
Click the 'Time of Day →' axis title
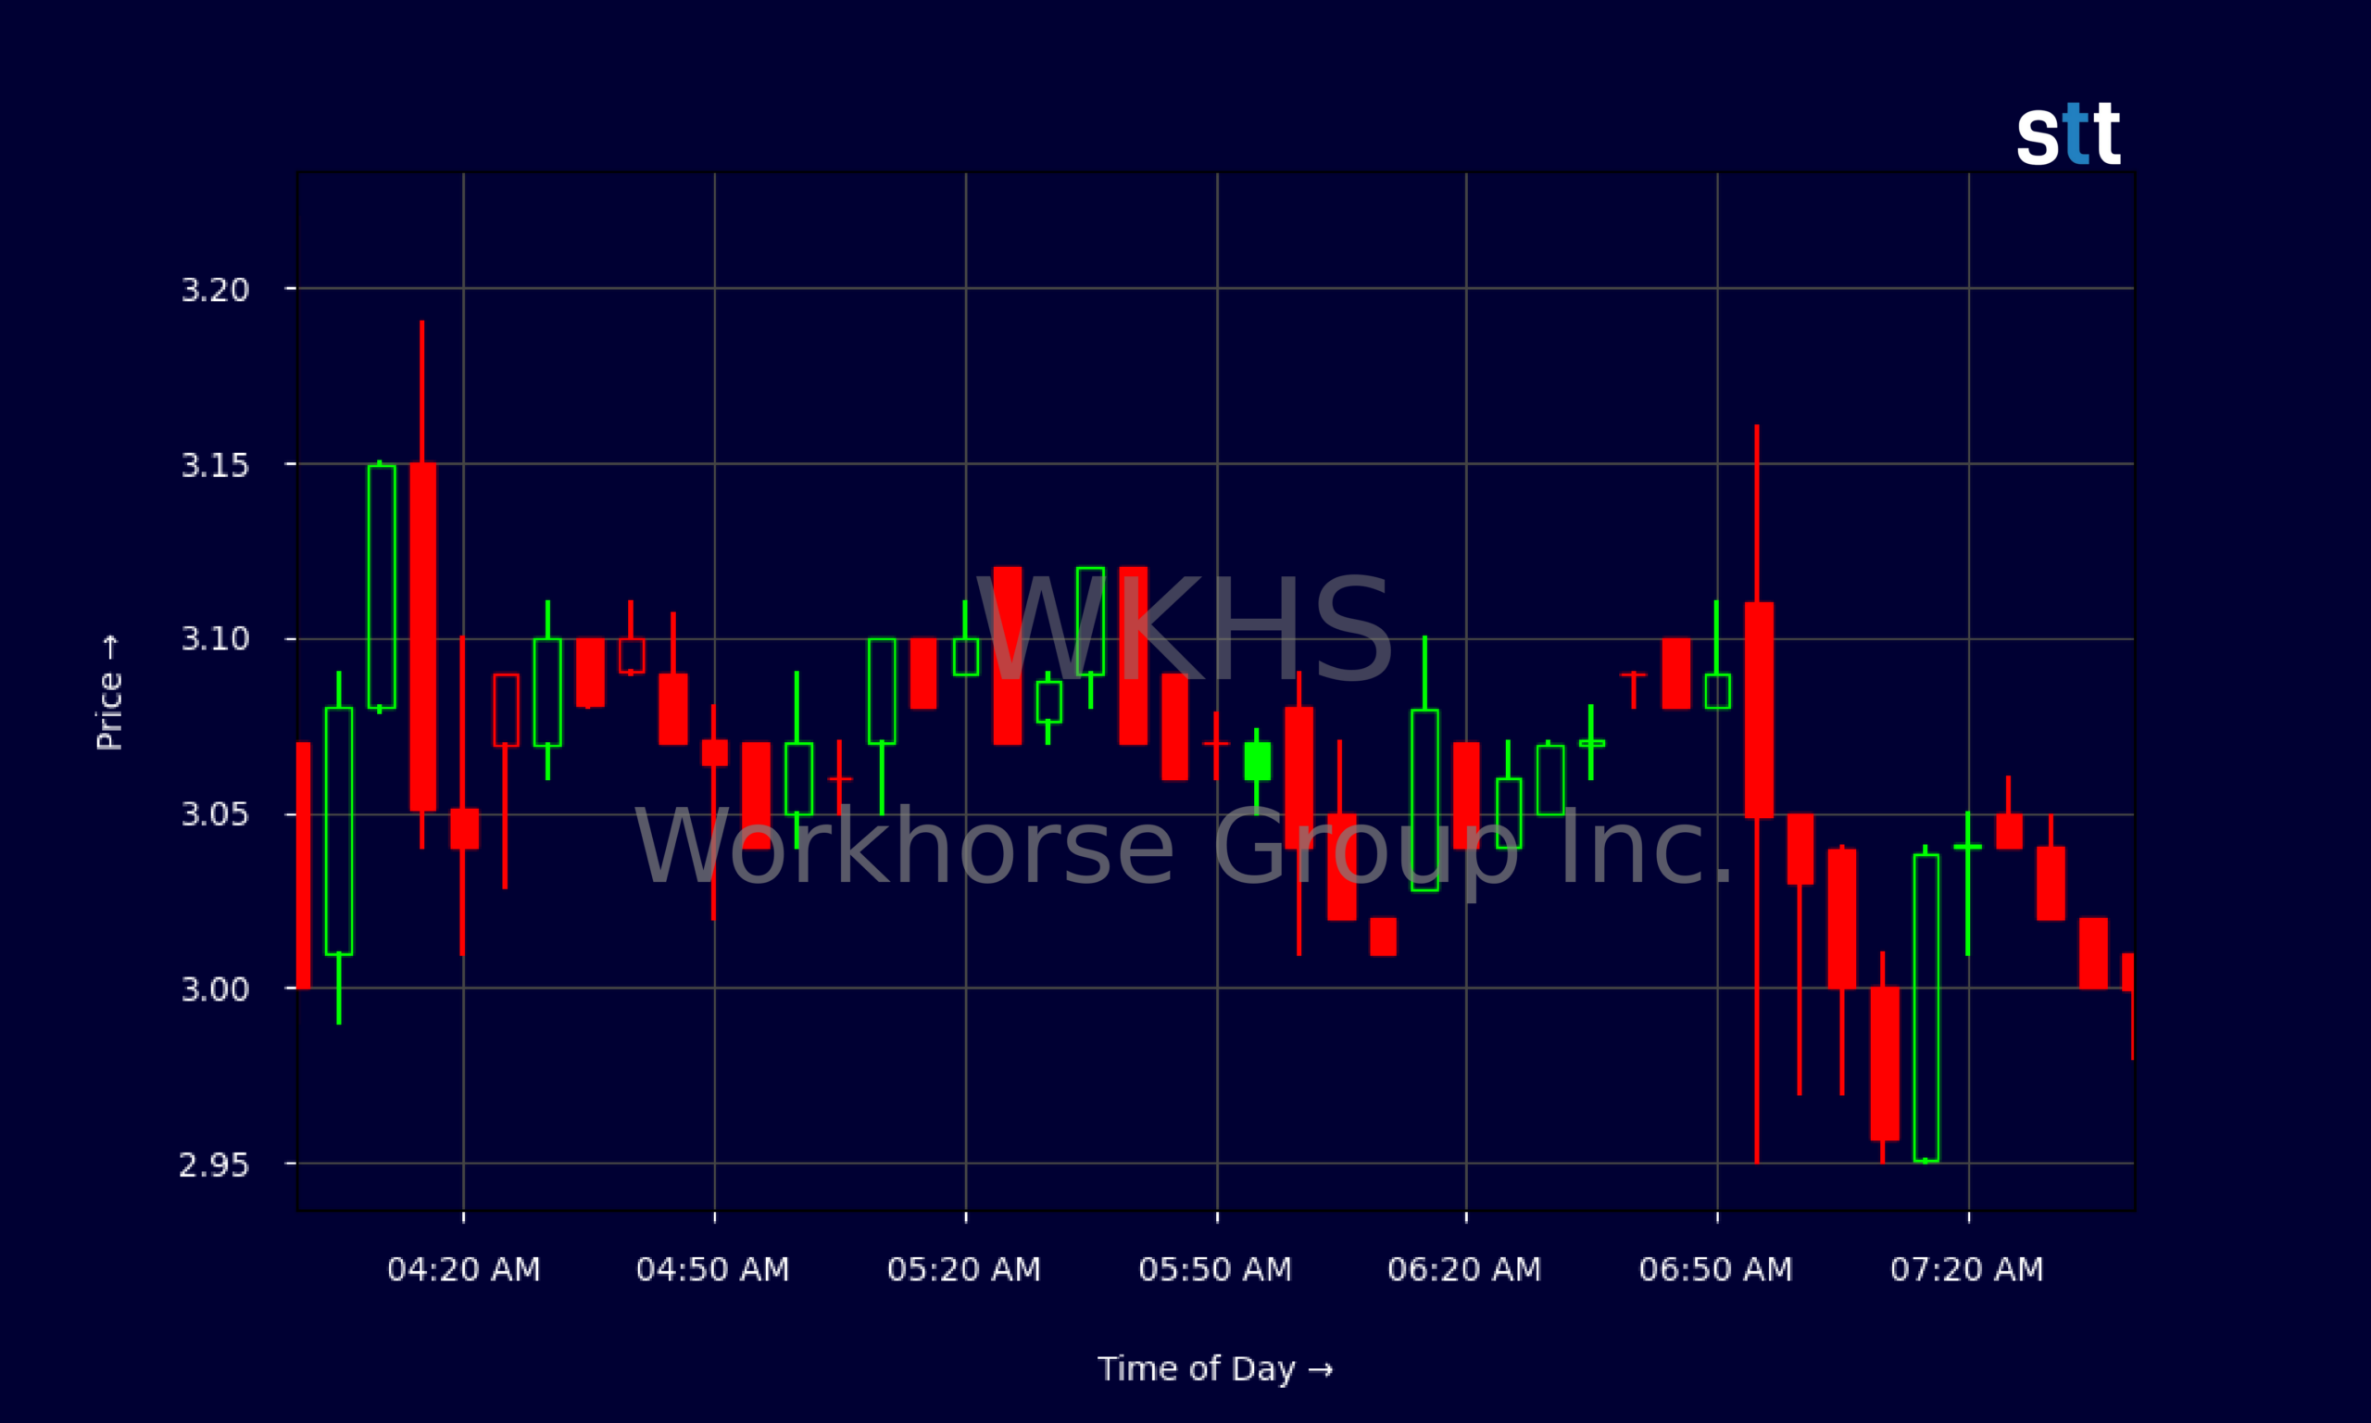click(1215, 1369)
